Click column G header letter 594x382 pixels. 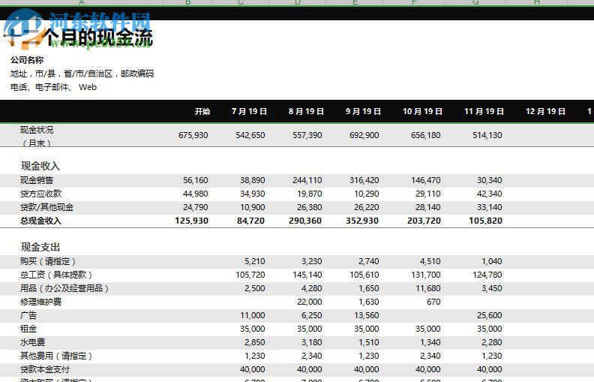coord(475,2)
